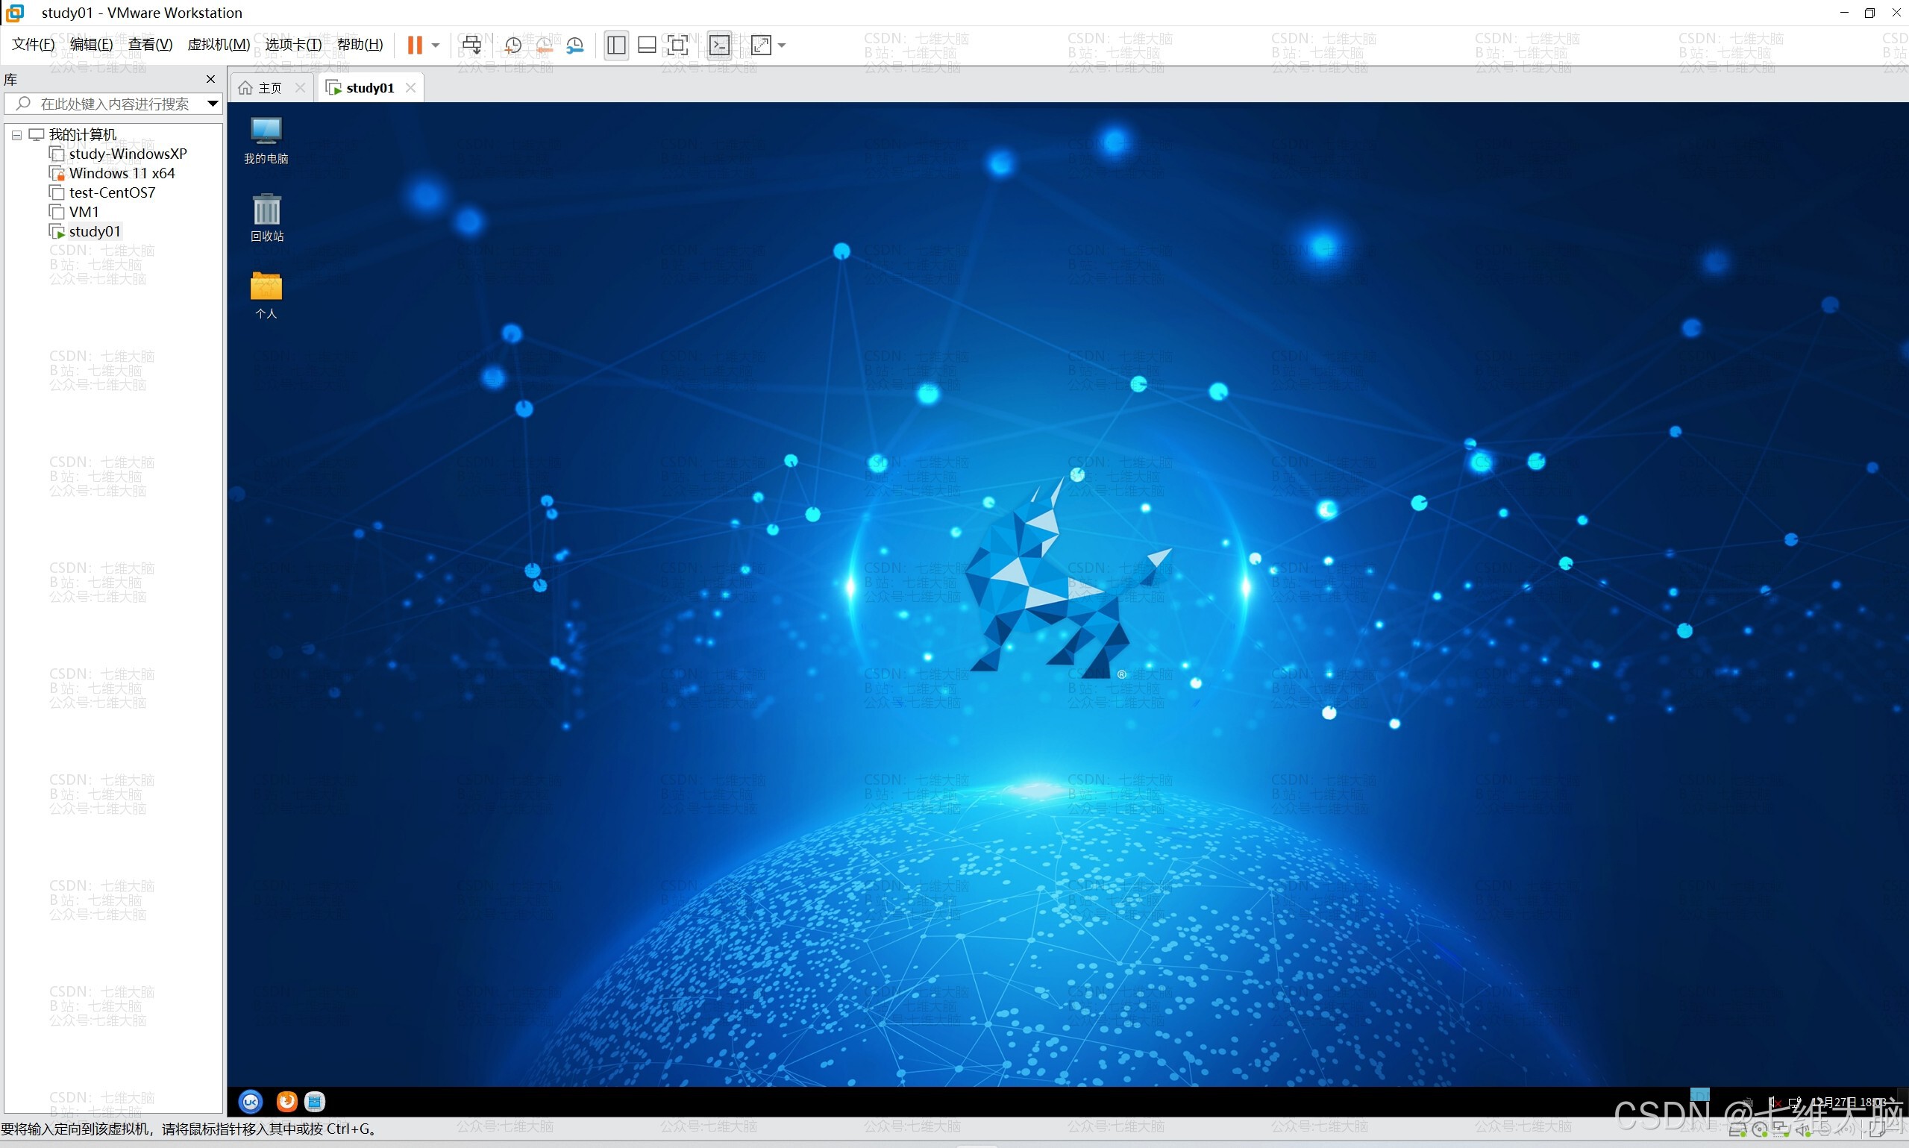Screen dimensions: 1909x1148
Task: Take a snapshot of the VM
Action: [x=512, y=45]
